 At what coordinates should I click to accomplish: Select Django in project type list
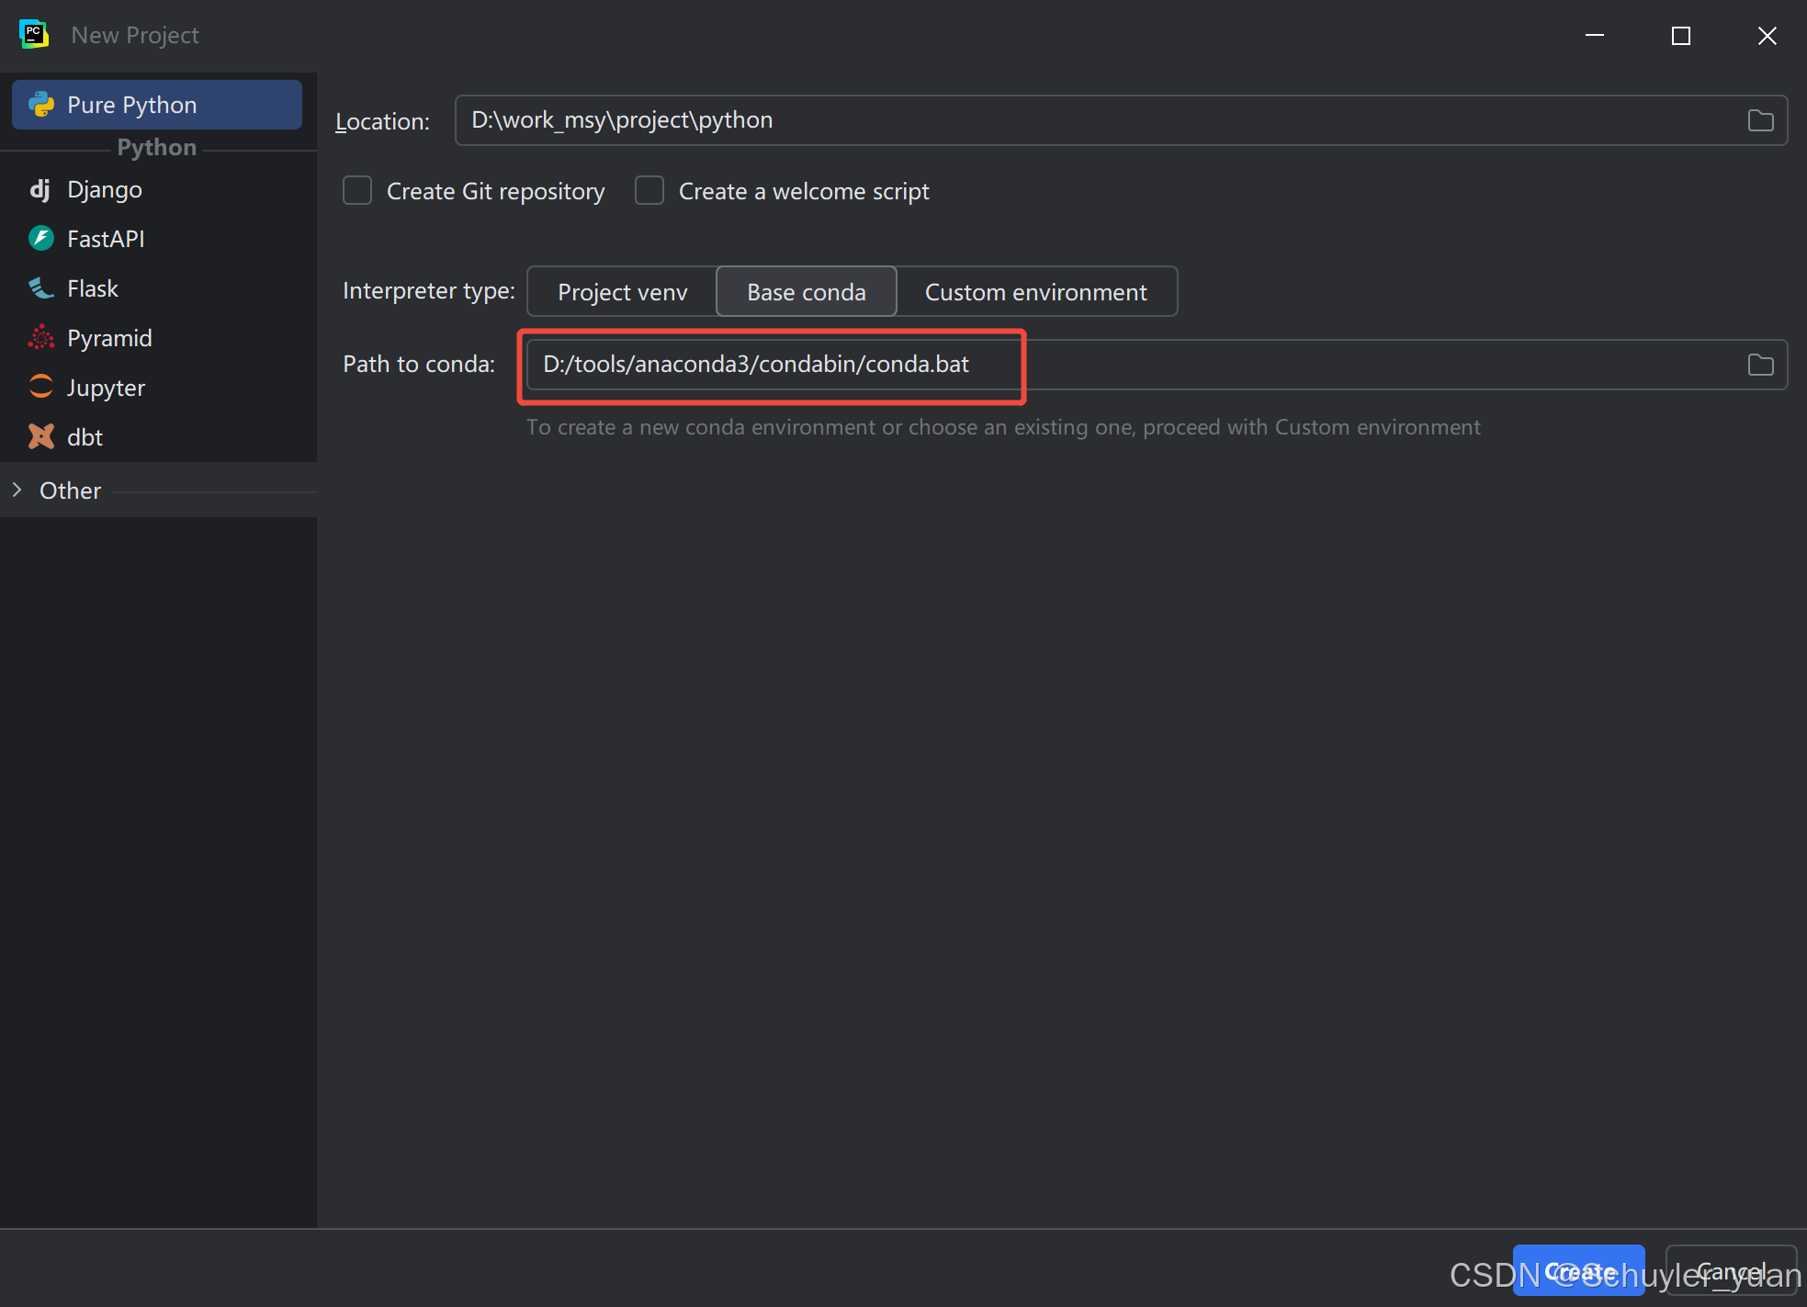tap(105, 189)
